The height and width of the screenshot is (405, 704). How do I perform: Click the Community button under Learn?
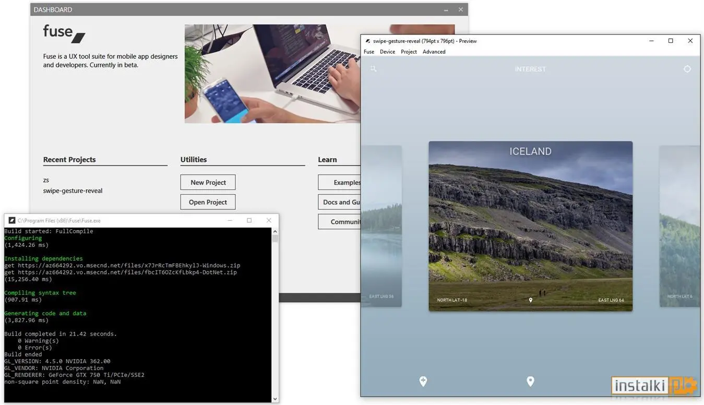(x=340, y=222)
